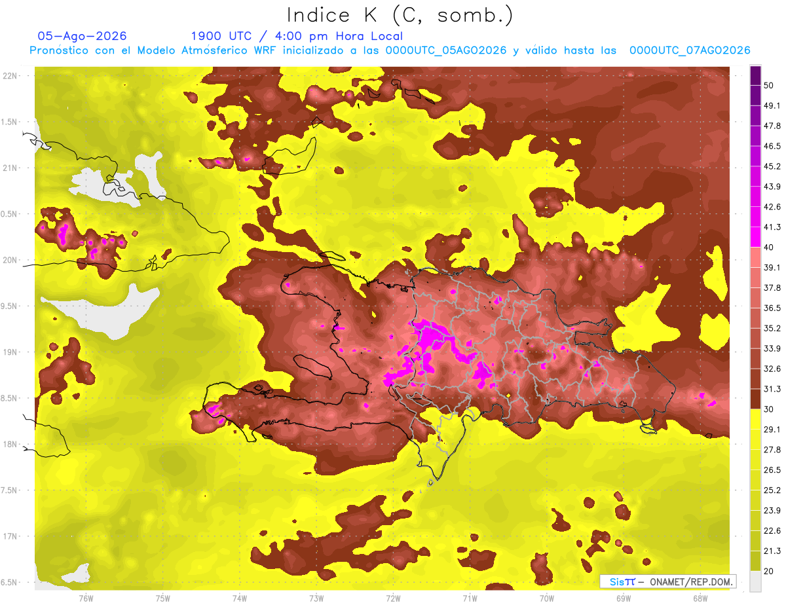Click the colorbar value "22.6"
The height and width of the screenshot is (607, 786).
pos(772,531)
